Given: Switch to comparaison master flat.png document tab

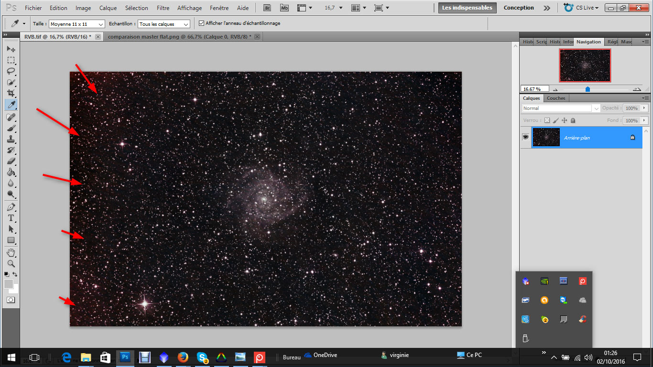Looking at the screenshot, I should pyautogui.click(x=179, y=37).
